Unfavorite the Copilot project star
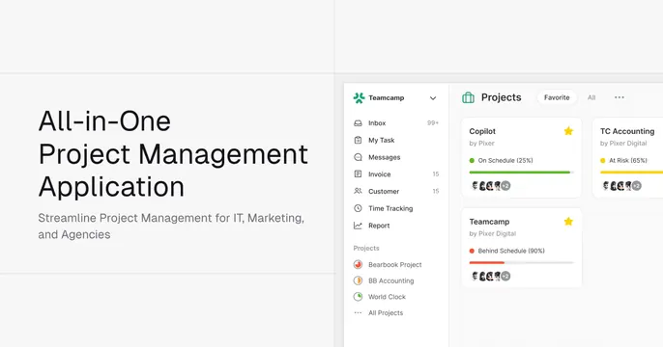Viewport: 663px width, 347px height. coord(568,131)
